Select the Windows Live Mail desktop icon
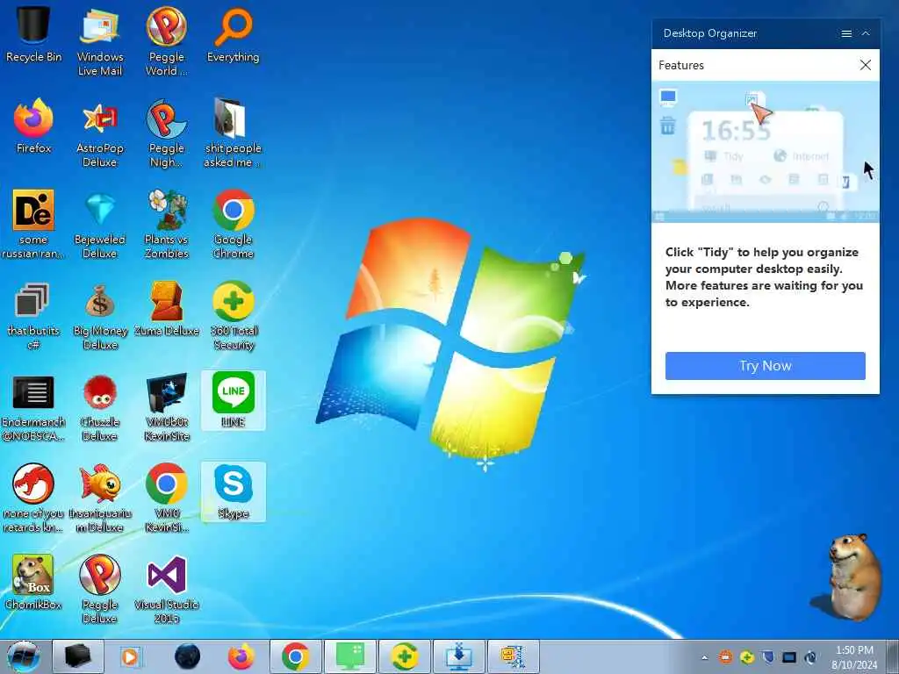Image resolution: width=899 pixels, height=674 pixels. coord(100,40)
